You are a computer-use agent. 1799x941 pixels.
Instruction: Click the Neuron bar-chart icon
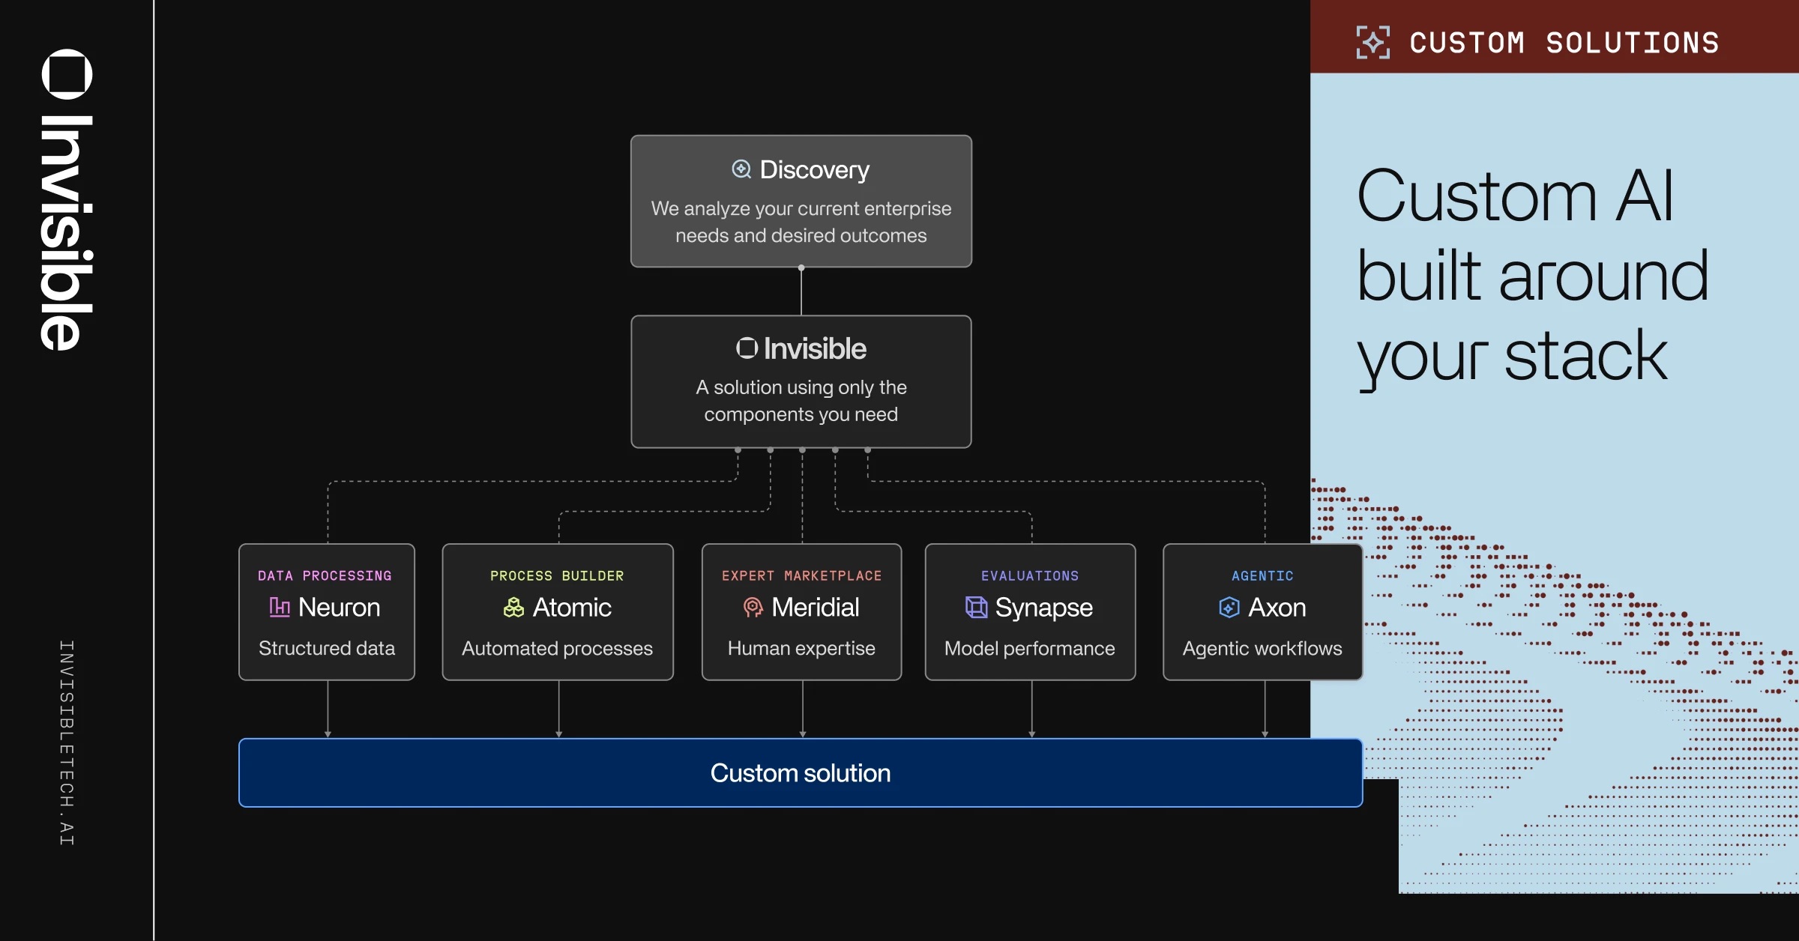pyautogui.click(x=279, y=607)
